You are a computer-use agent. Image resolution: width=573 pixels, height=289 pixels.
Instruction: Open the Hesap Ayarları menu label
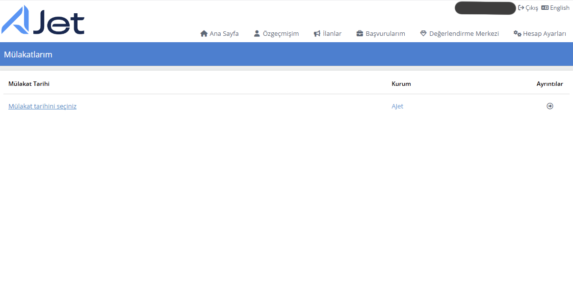545,34
